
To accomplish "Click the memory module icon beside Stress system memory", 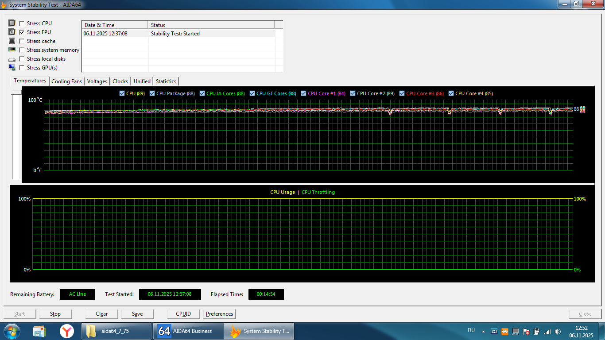I will (12, 50).
